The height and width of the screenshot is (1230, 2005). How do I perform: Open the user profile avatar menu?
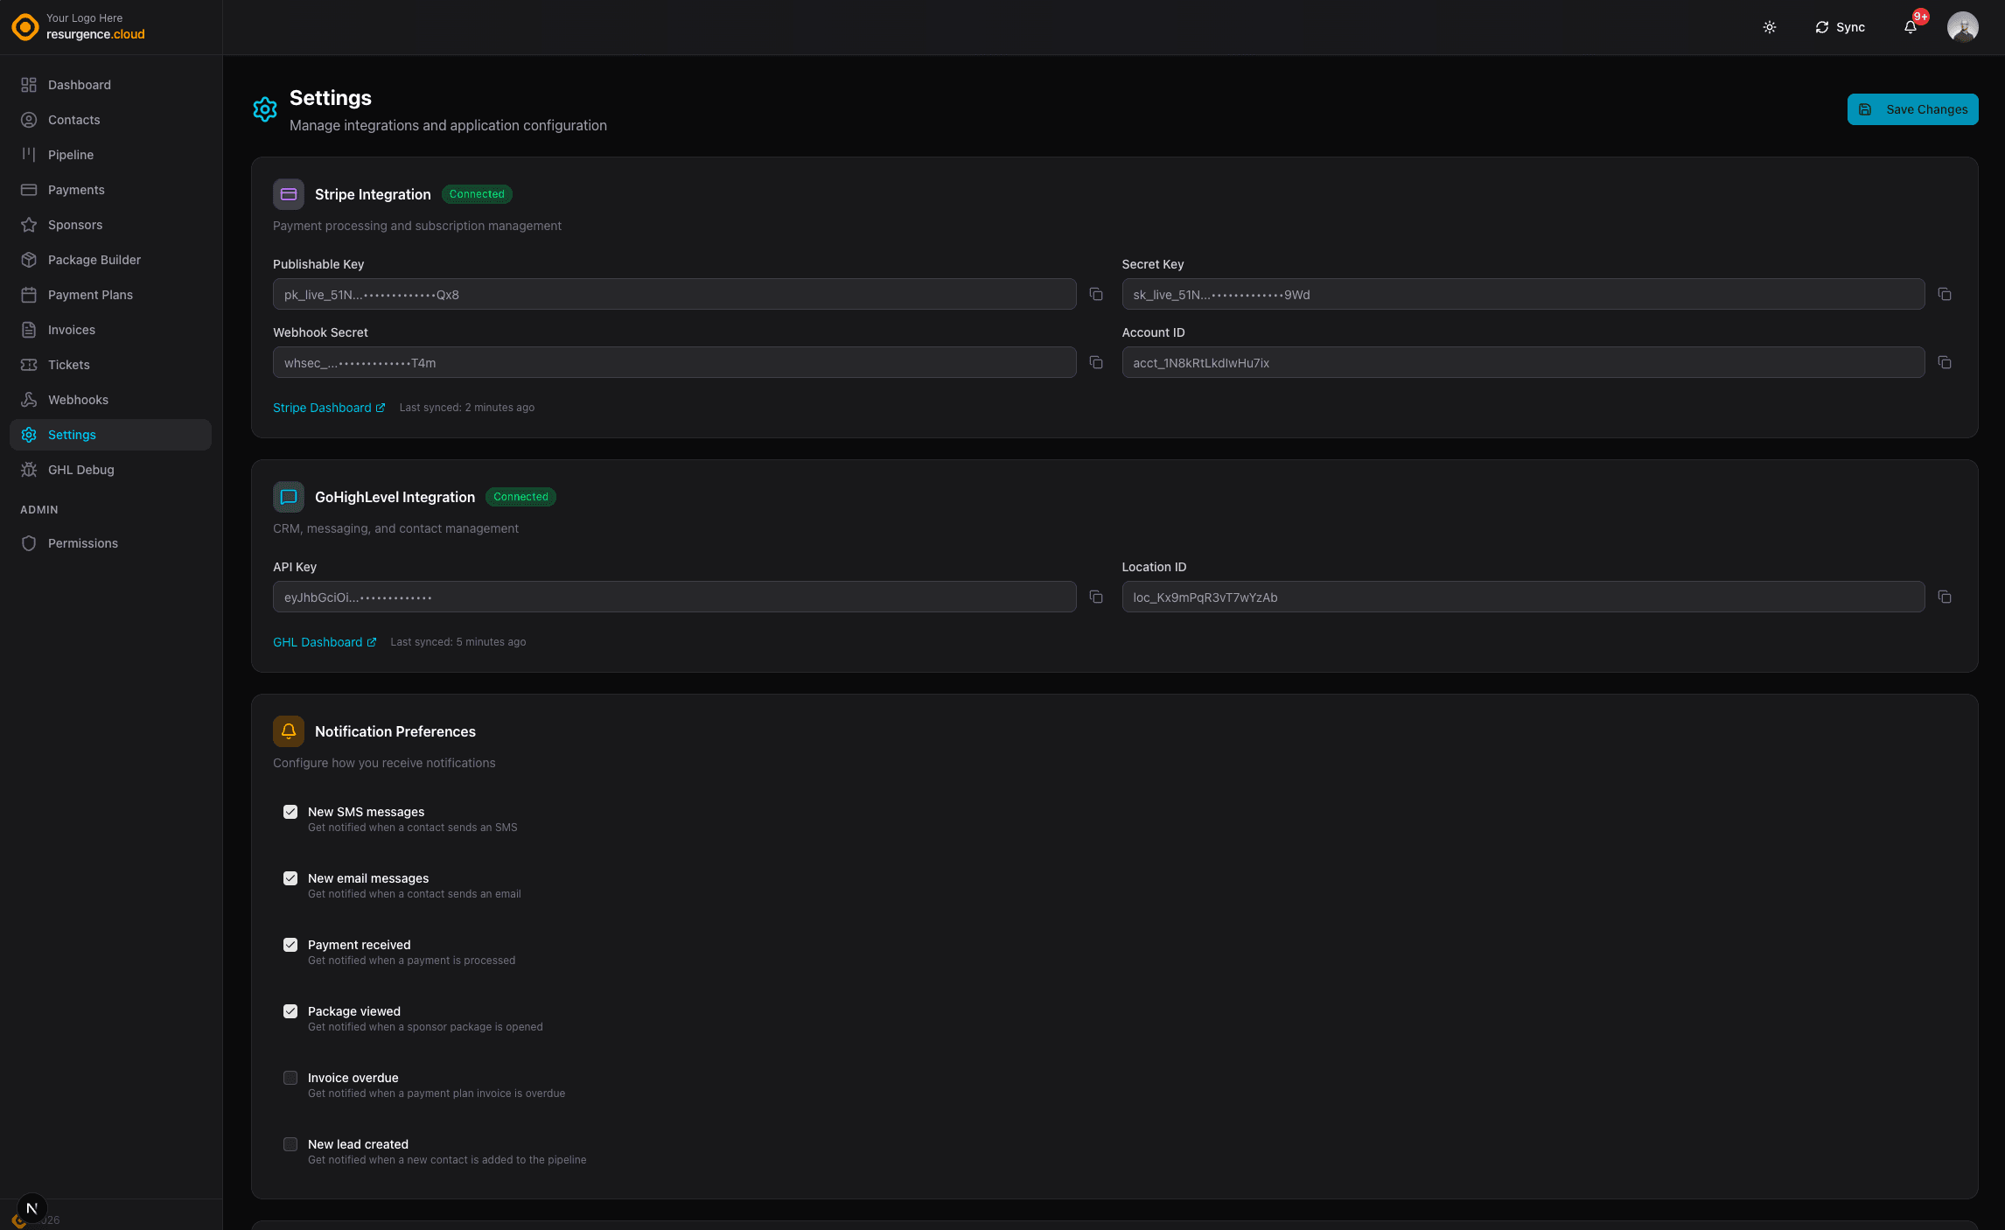pos(1963,27)
